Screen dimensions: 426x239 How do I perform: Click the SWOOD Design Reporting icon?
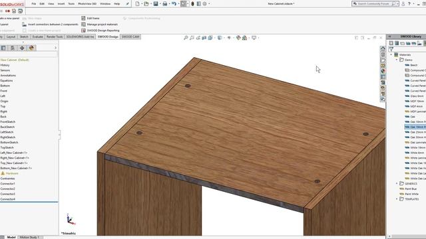click(x=83, y=31)
